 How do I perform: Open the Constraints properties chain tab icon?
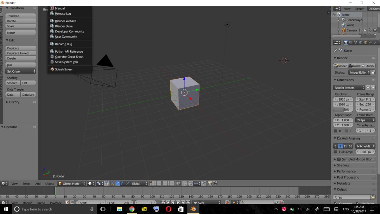point(370,42)
